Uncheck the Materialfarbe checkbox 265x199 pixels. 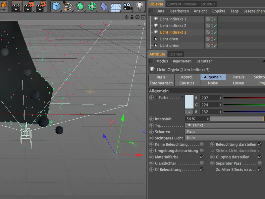(x=202, y=157)
